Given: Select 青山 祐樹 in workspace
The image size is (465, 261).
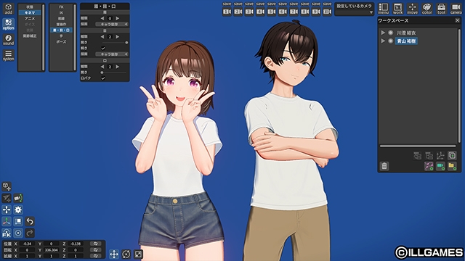Looking at the screenshot, I should click(406, 41).
